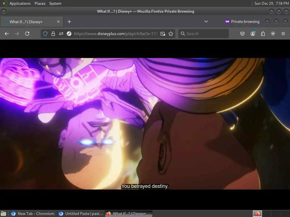The height and width of the screenshot is (217, 290).
Task: Expand the list all tabs dropdown
Action: coord(206,21)
